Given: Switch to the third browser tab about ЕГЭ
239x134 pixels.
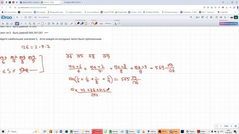Looking at the screenshot, I should (x=72, y=3).
